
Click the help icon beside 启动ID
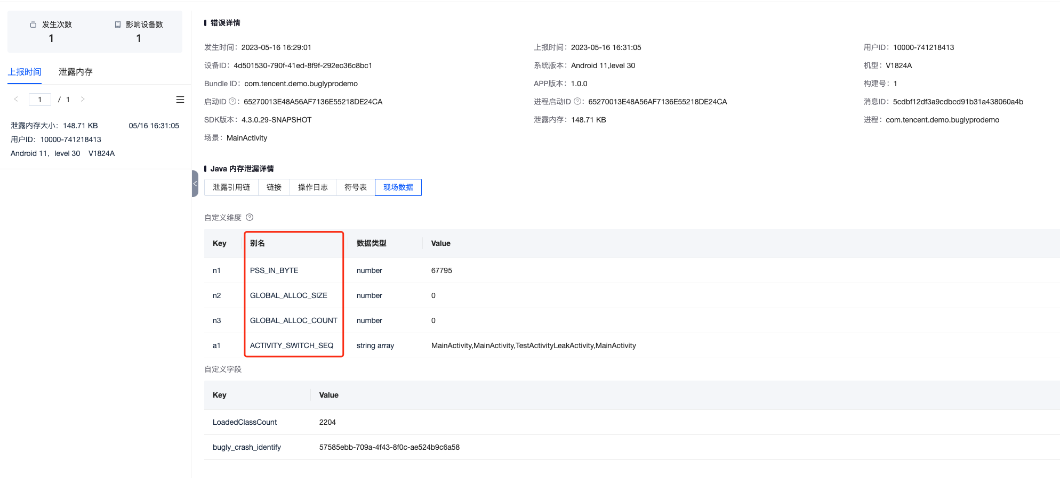click(x=232, y=101)
